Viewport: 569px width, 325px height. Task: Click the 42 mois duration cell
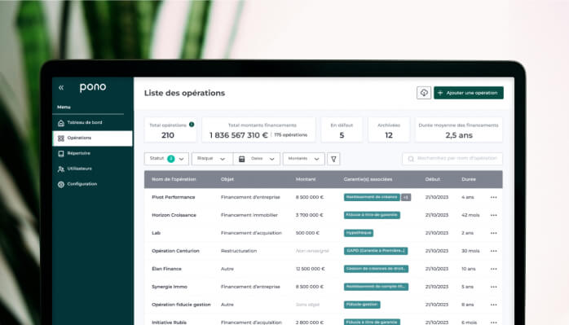[470, 215]
